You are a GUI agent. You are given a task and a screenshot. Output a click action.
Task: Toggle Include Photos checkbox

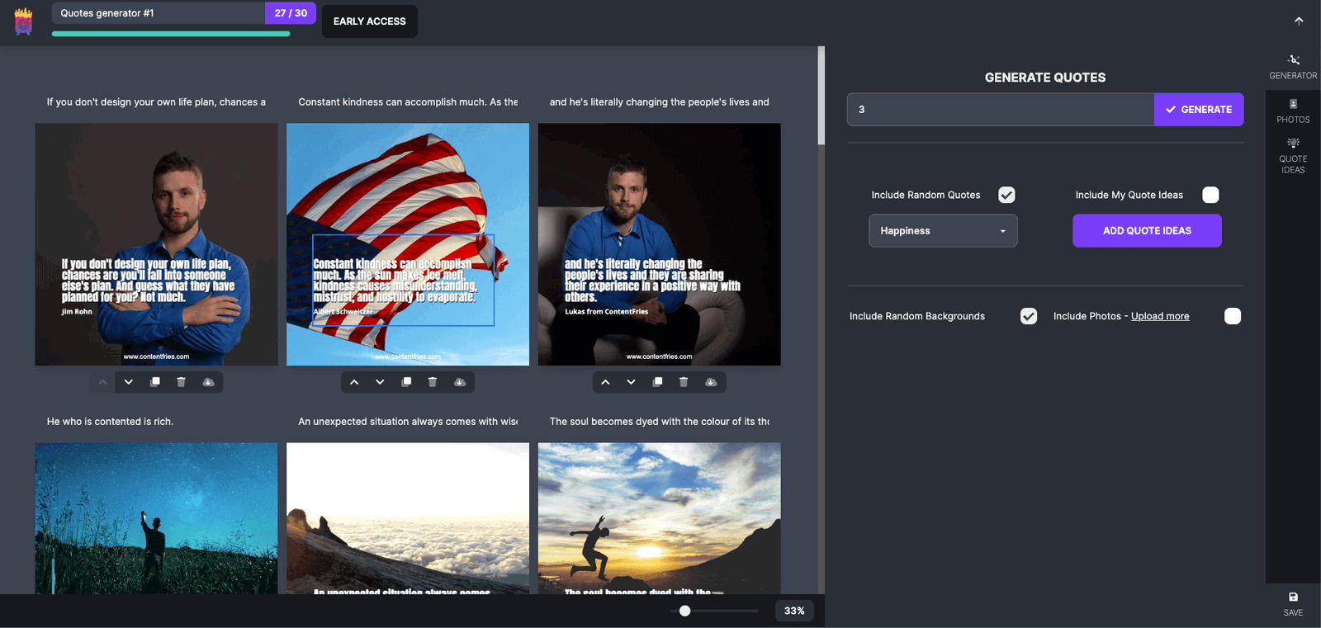tap(1233, 316)
